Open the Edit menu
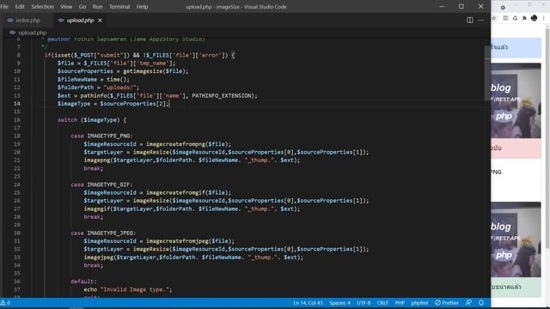550x309 pixels. [x=20, y=7]
